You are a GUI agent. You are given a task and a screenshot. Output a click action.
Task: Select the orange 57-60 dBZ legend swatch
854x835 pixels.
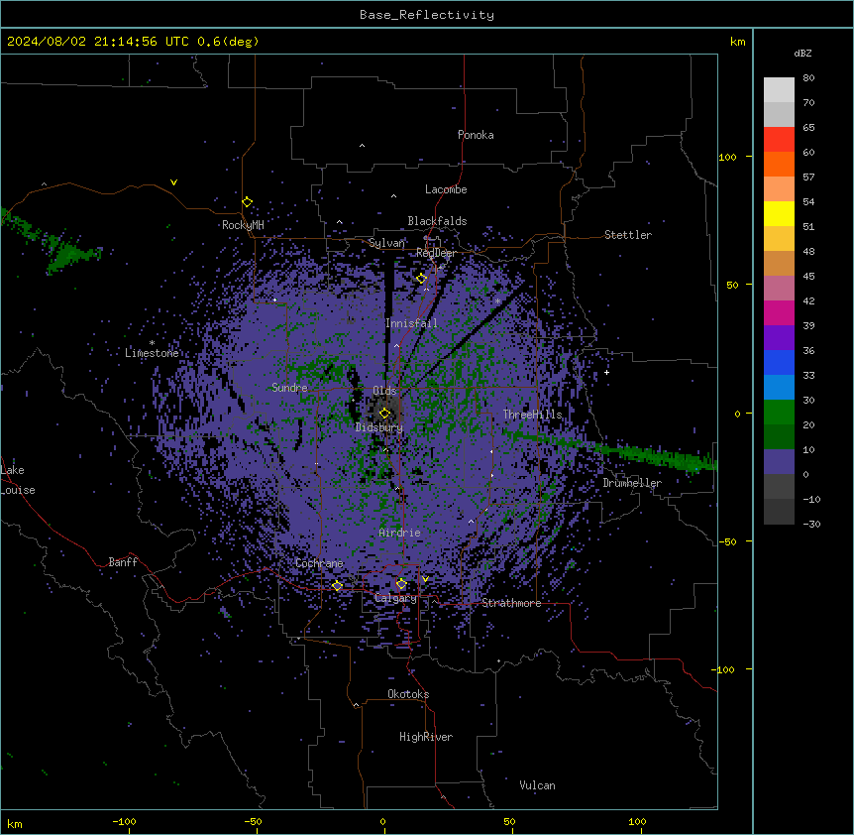[x=779, y=164]
